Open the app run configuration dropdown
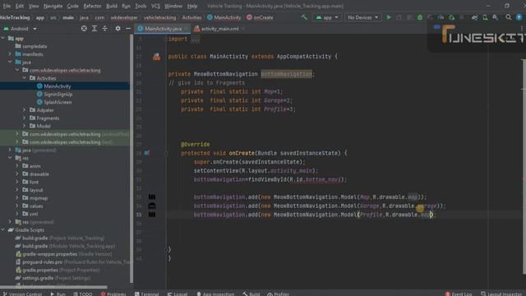This screenshot has width=526, height=296. pos(327,17)
